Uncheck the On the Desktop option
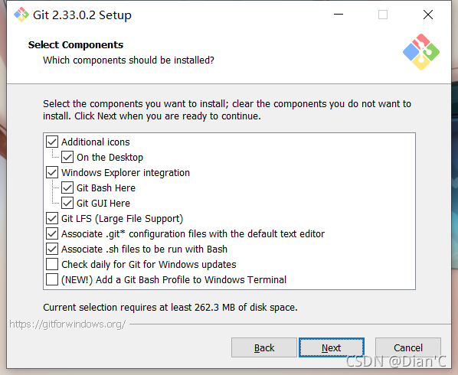This screenshot has width=458, height=375. 67,158
